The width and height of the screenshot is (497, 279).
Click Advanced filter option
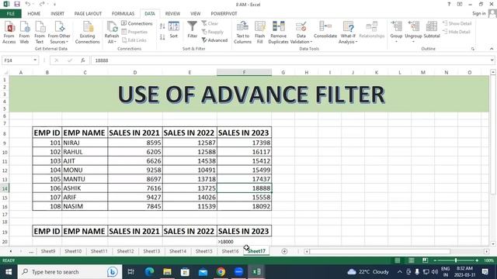click(x=214, y=40)
